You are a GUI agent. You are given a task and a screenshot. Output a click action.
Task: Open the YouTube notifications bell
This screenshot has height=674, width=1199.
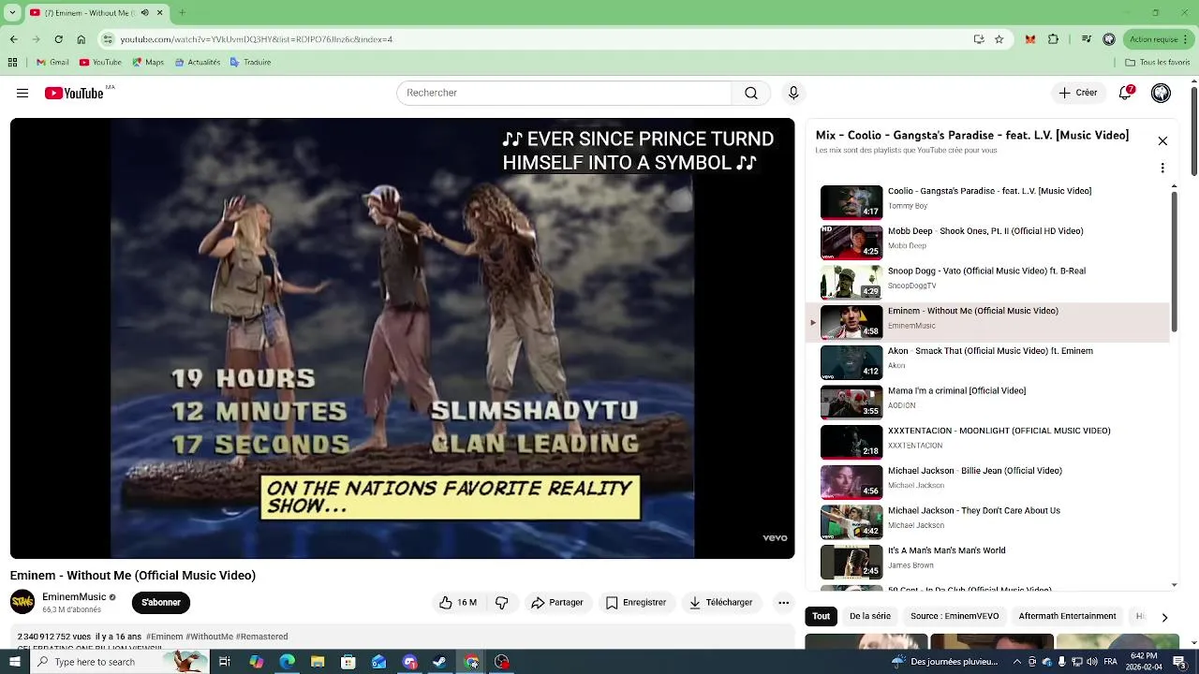tap(1126, 93)
